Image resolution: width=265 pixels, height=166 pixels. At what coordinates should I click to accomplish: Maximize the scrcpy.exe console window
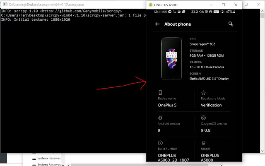[246, 5]
